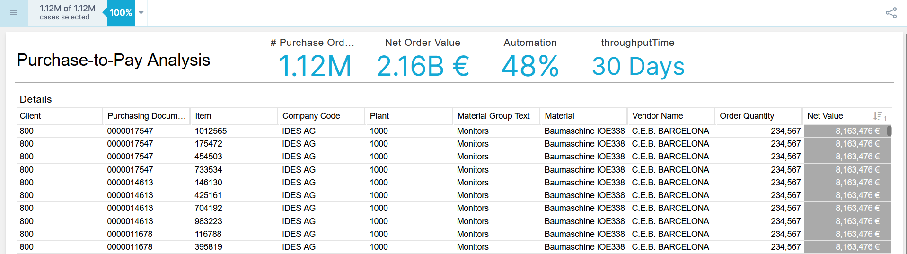Click the Order Quantity column header

747,116
